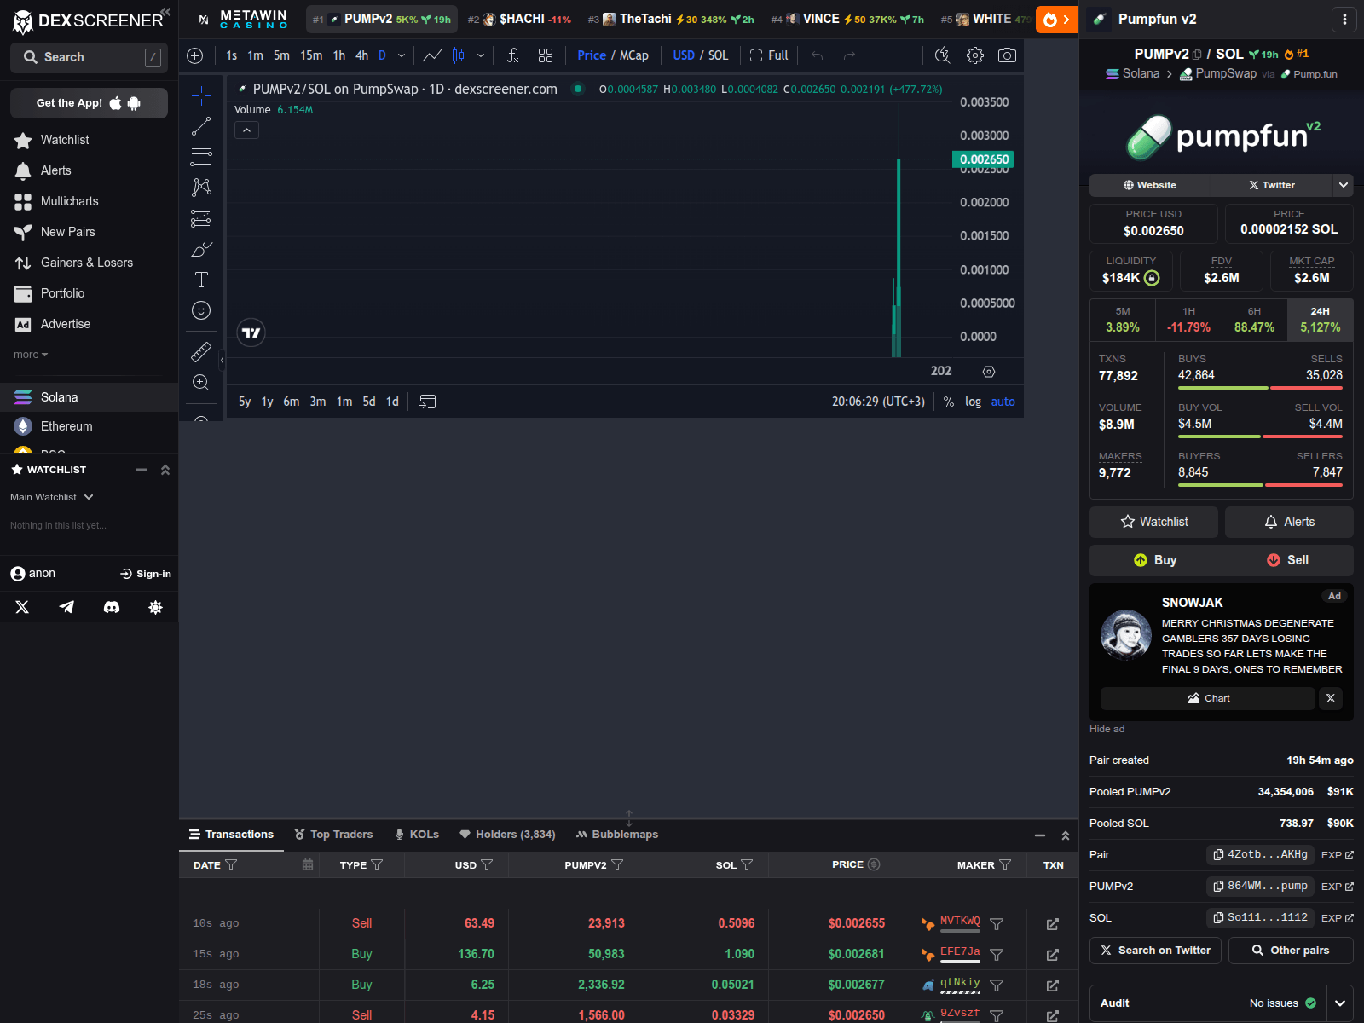Open the Fibonacci retracement tool

pos(201,157)
